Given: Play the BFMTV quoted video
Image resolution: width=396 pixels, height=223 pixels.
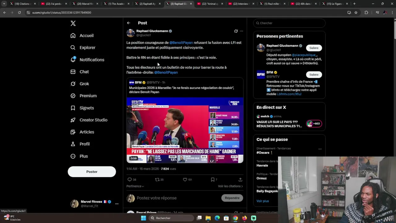Looking at the screenshot, I should (185, 130).
